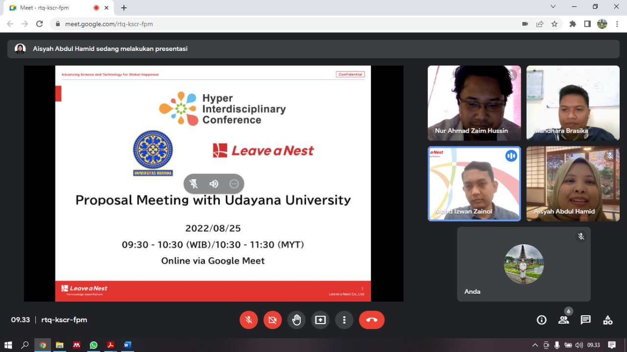This screenshot has width=627, height=352.
Task: Open Windows Start menu
Action: coord(8,345)
